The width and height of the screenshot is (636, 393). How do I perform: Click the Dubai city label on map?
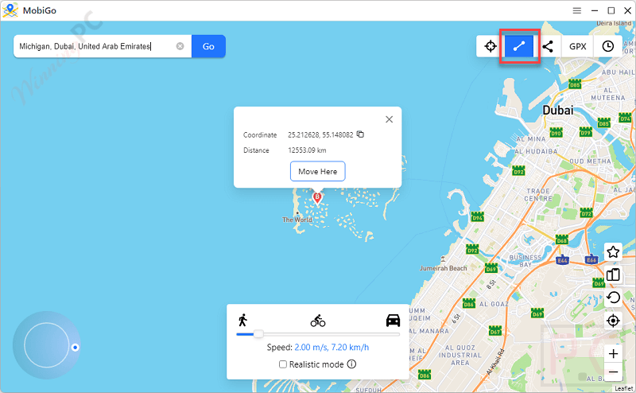(x=558, y=111)
